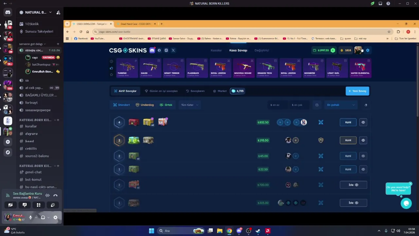Show more Chrome bookmarks overflow chevron
This screenshot has width=419, height=236.
[x=387, y=38]
